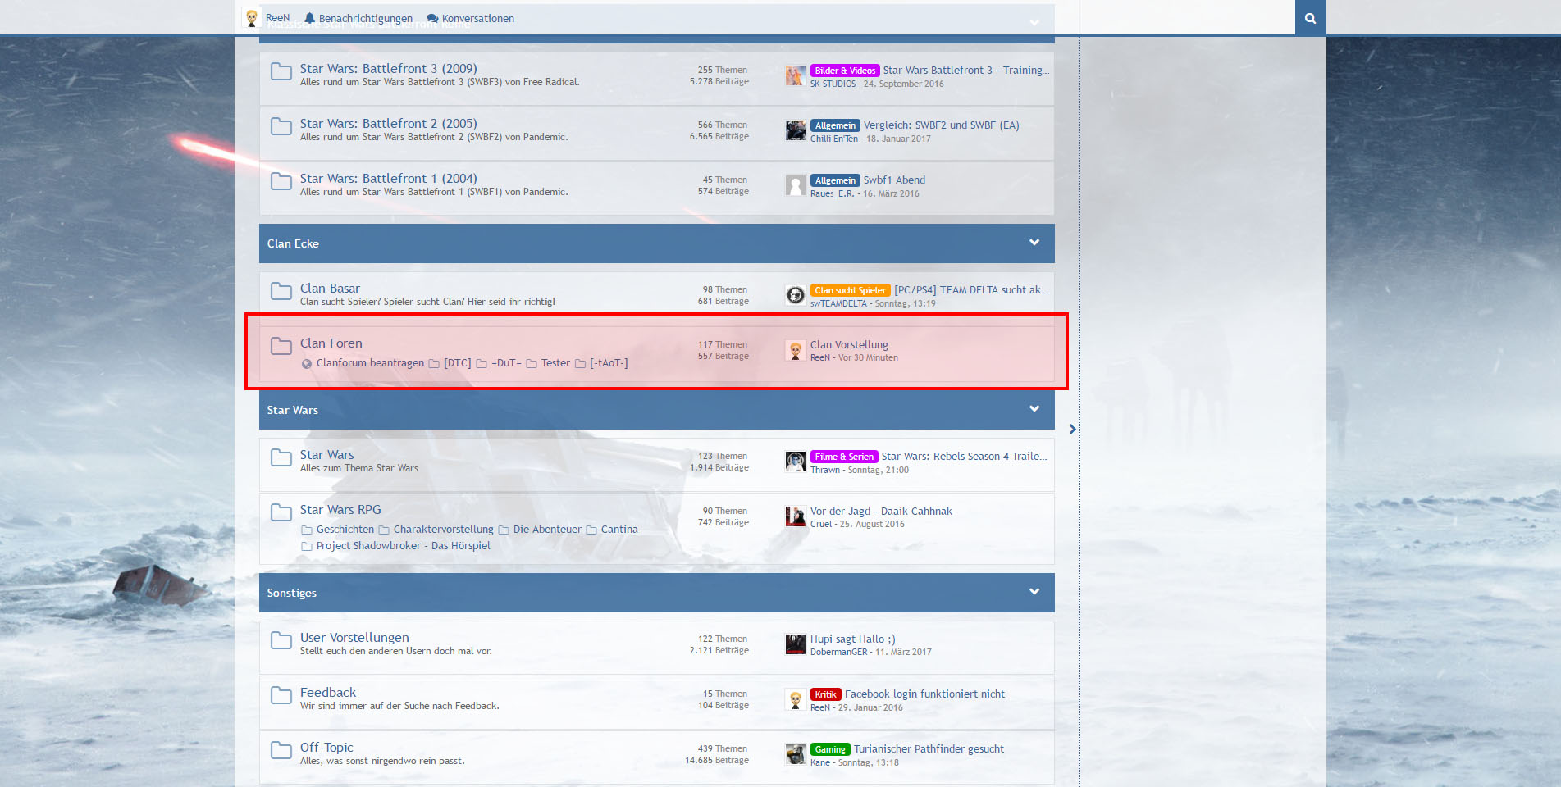The width and height of the screenshot is (1561, 787).
Task: Click folder icon of Battlefront 2 forum
Action: 281,126
